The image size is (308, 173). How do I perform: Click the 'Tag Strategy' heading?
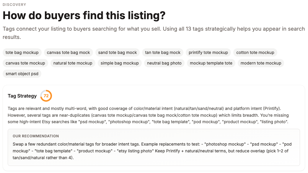[22, 96]
